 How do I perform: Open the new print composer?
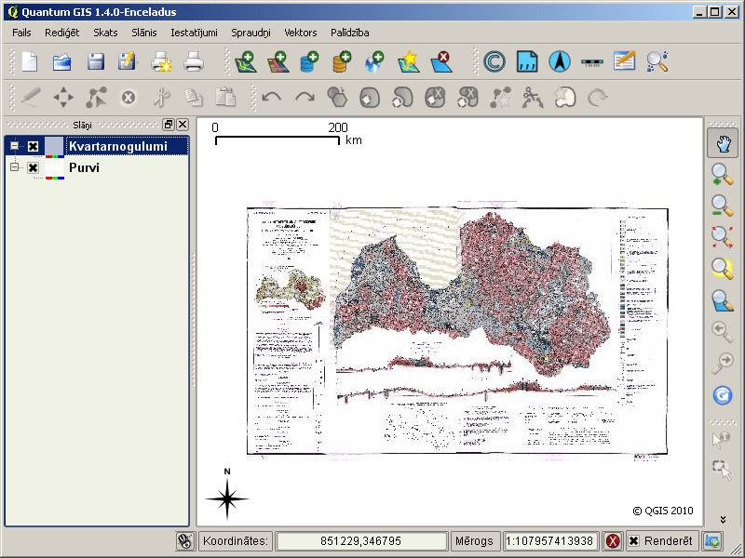coord(161,61)
